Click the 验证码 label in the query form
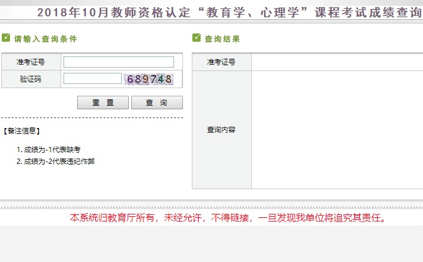 [31, 79]
